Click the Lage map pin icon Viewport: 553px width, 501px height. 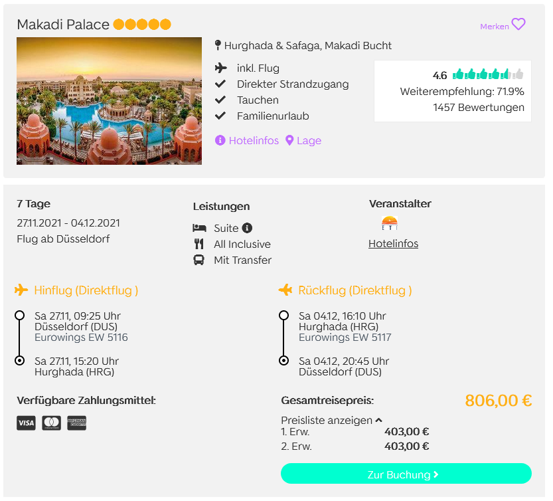289,140
